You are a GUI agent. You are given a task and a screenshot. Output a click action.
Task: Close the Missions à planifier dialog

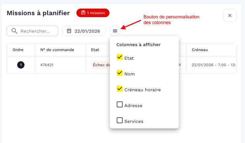230,15
